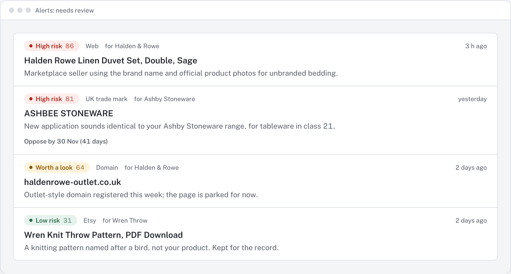Click 'Oppose by 30 Nov (41 days)' deadline

tap(66, 141)
